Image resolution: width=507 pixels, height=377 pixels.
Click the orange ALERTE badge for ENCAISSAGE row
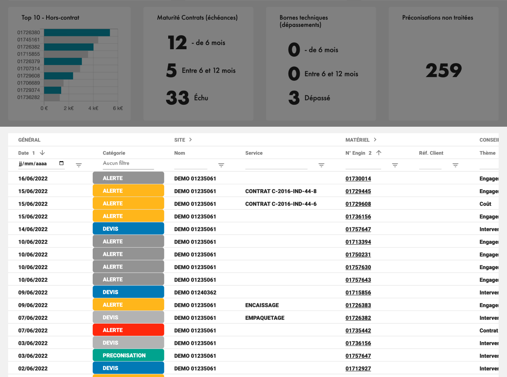point(128,305)
